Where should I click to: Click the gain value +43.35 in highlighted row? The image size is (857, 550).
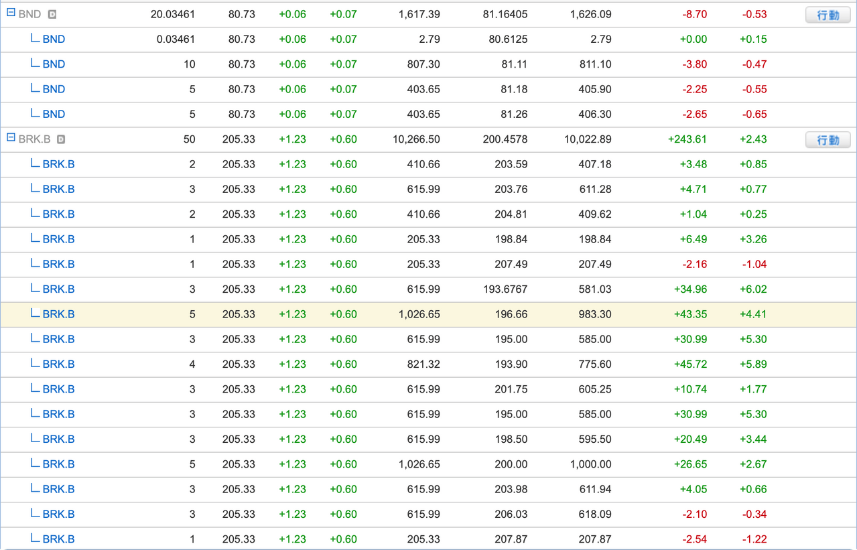coord(691,314)
